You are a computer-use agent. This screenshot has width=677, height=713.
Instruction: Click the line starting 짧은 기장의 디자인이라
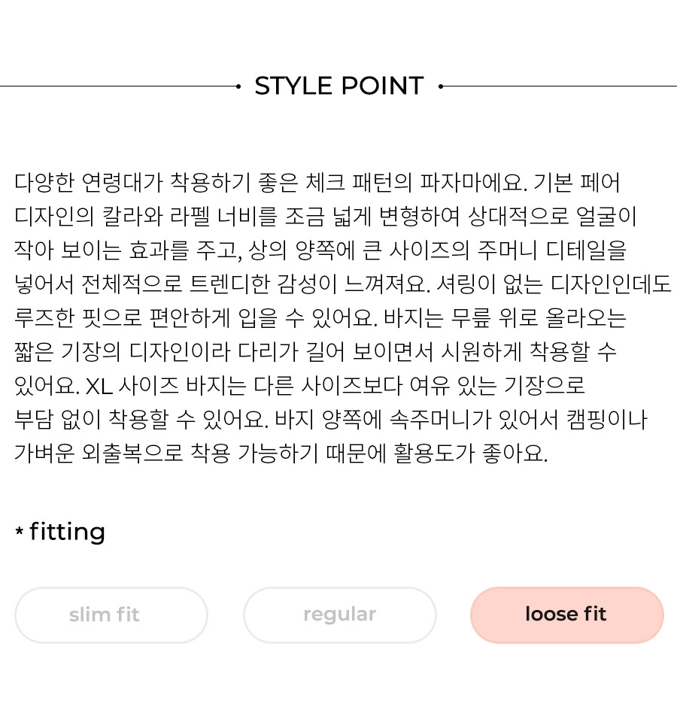pyautogui.click(x=315, y=351)
